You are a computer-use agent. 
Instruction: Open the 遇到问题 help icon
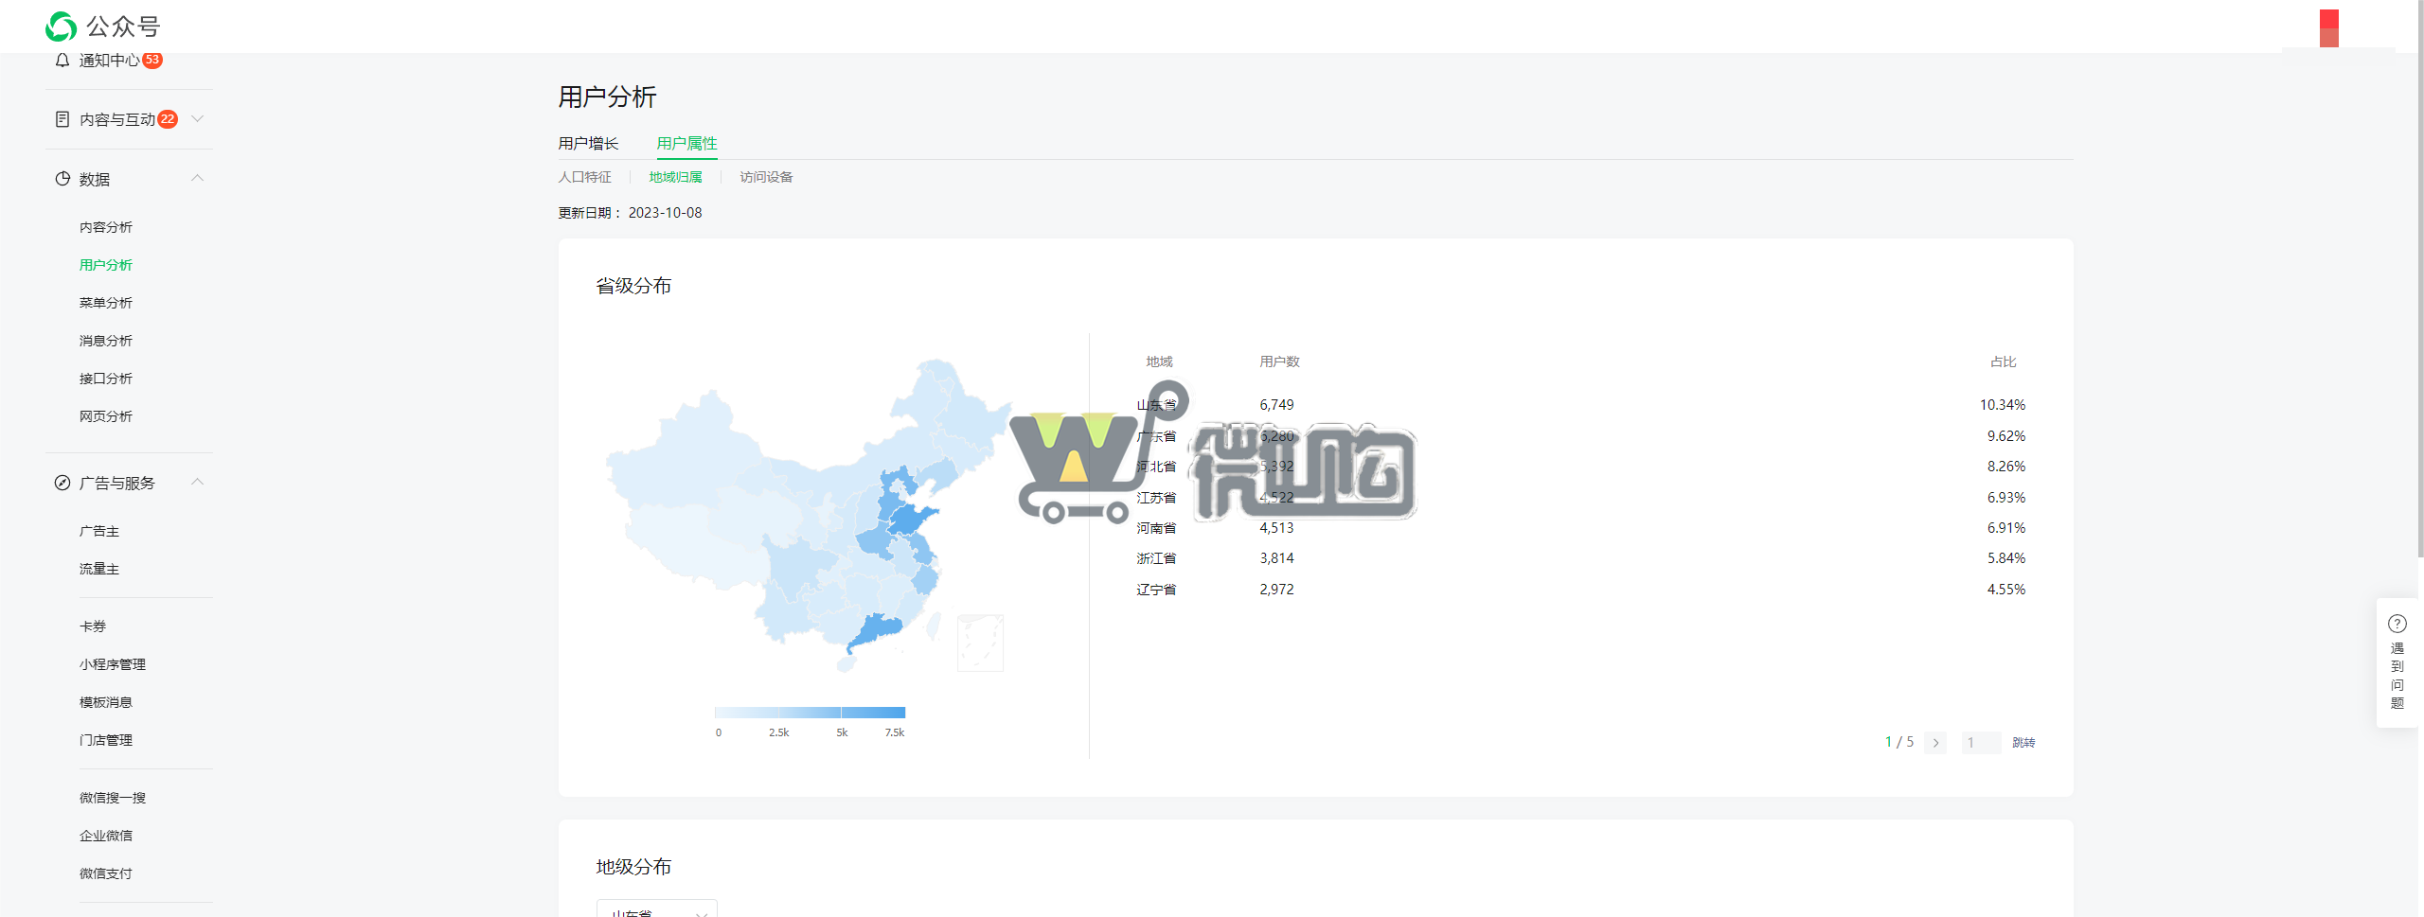coord(2397,624)
